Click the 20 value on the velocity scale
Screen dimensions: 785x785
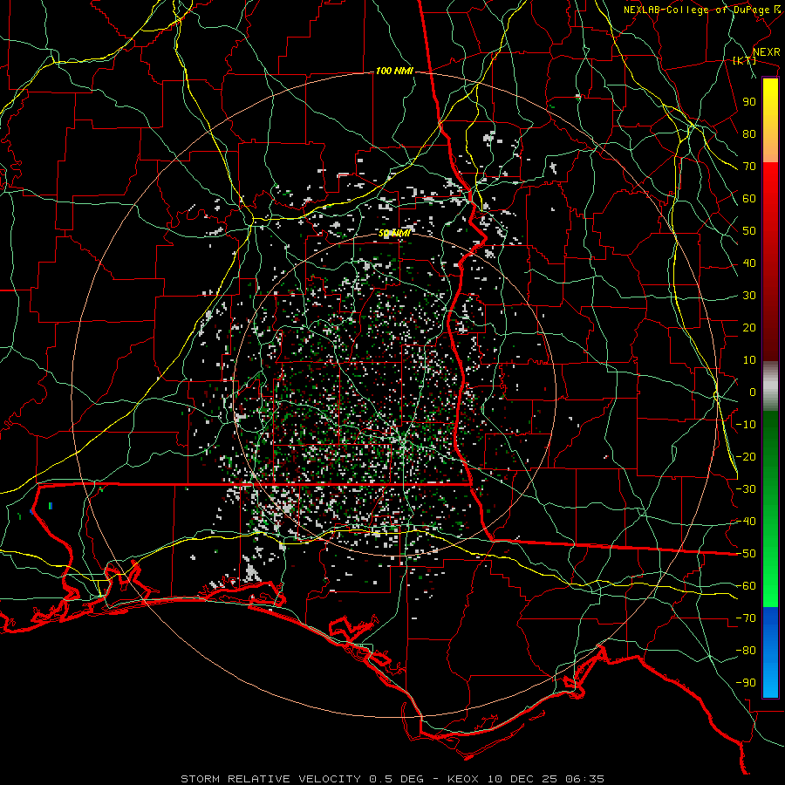(749, 327)
